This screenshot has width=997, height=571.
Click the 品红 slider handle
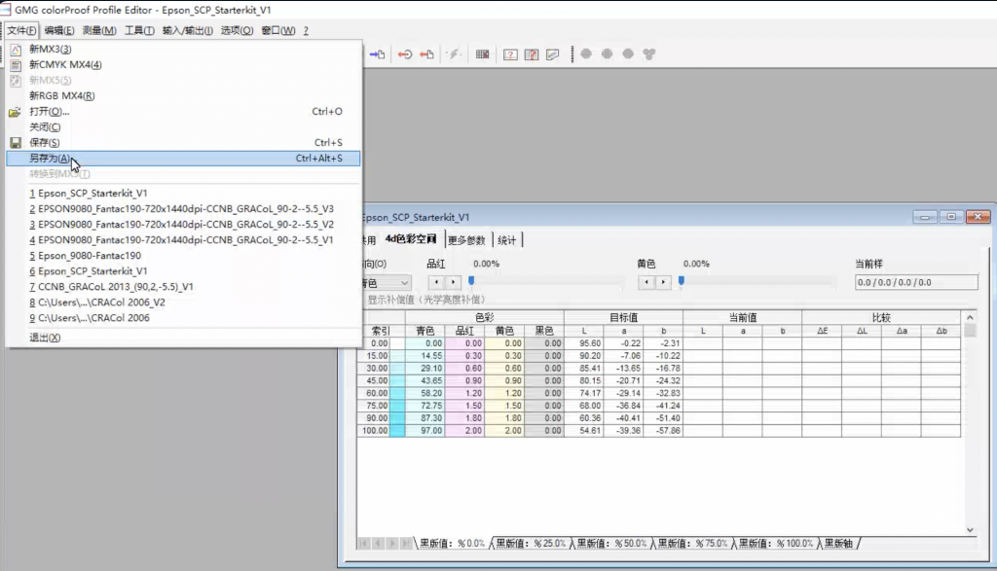(471, 281)
